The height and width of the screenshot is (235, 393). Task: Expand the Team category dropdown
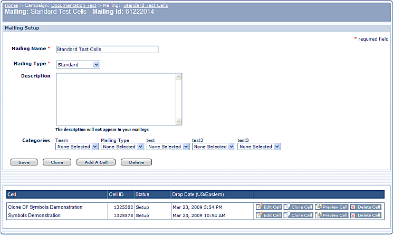tap(76, 147)
